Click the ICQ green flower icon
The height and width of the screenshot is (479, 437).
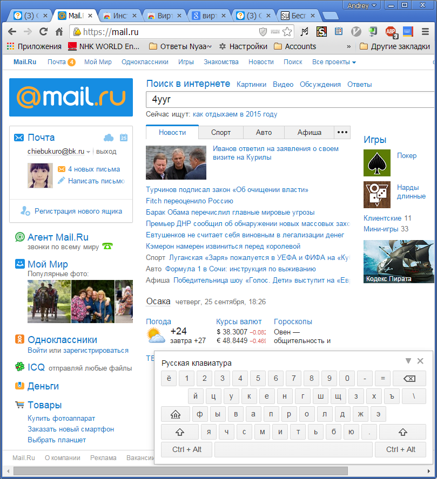coord(20,367)
